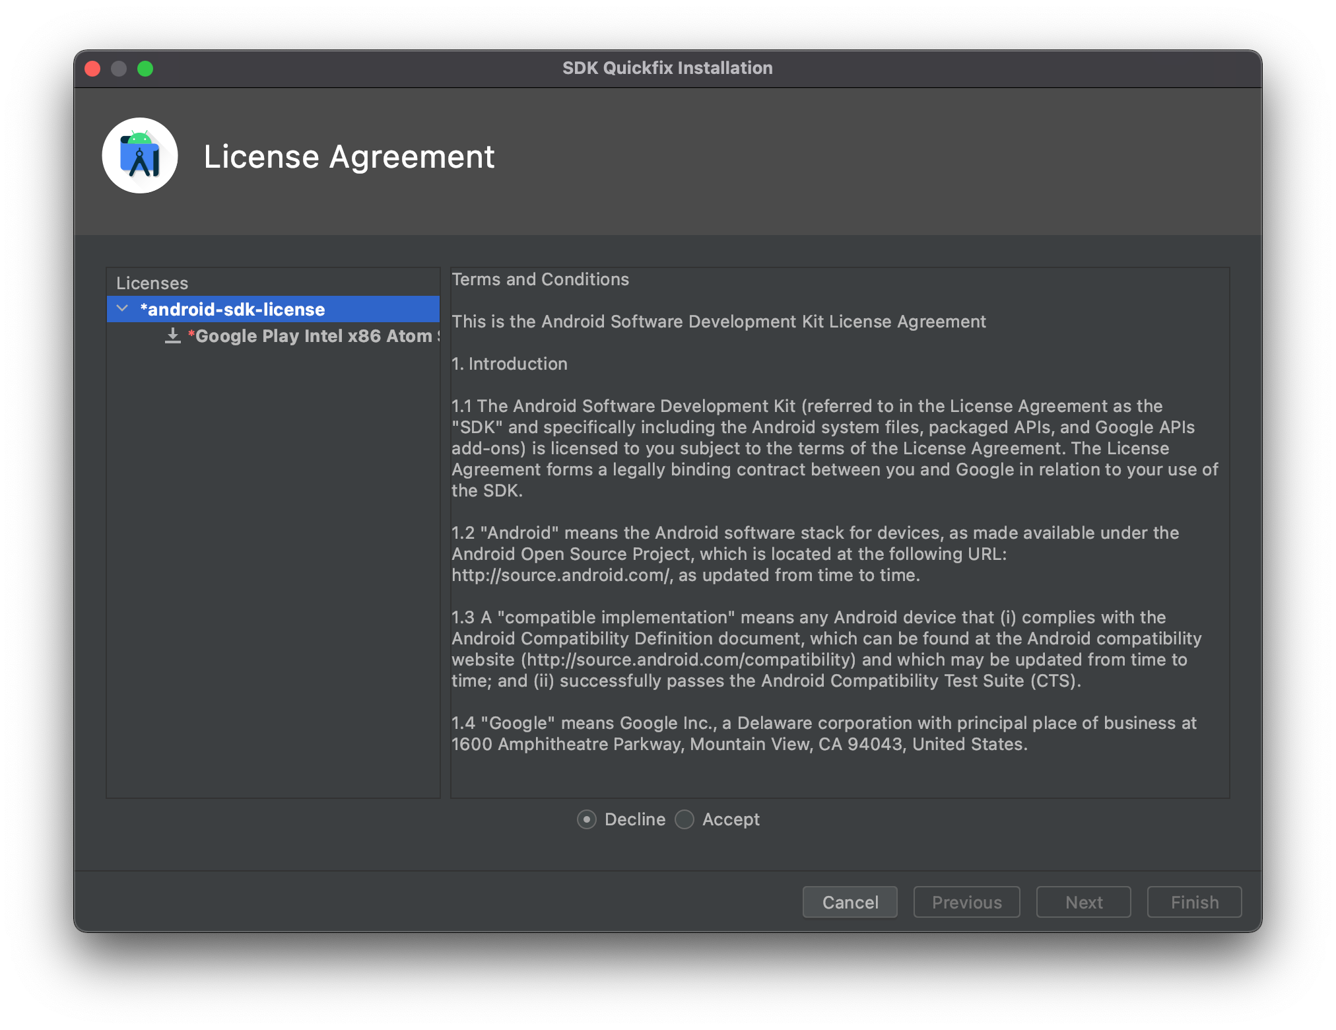Image resolution: width=1336 pixels, height=1030 pixels.
Task: Click the http://source.android.com/ URL text
Action: pos(561,575)
